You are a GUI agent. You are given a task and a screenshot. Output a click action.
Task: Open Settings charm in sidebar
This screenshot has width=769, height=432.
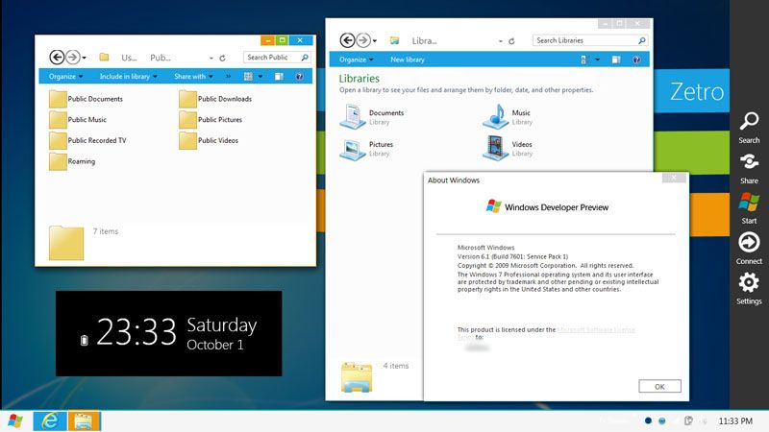tap(749, 289)
